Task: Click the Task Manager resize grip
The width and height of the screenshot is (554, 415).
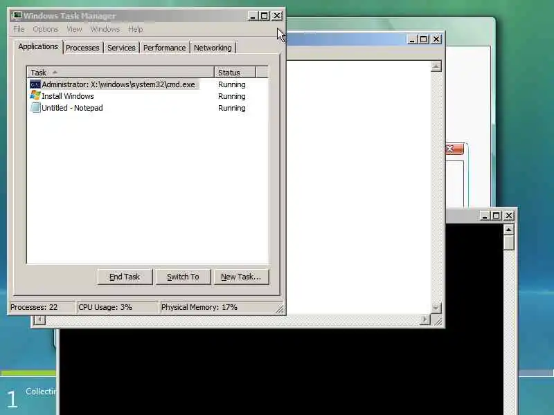Action: (x=280, y=308)
